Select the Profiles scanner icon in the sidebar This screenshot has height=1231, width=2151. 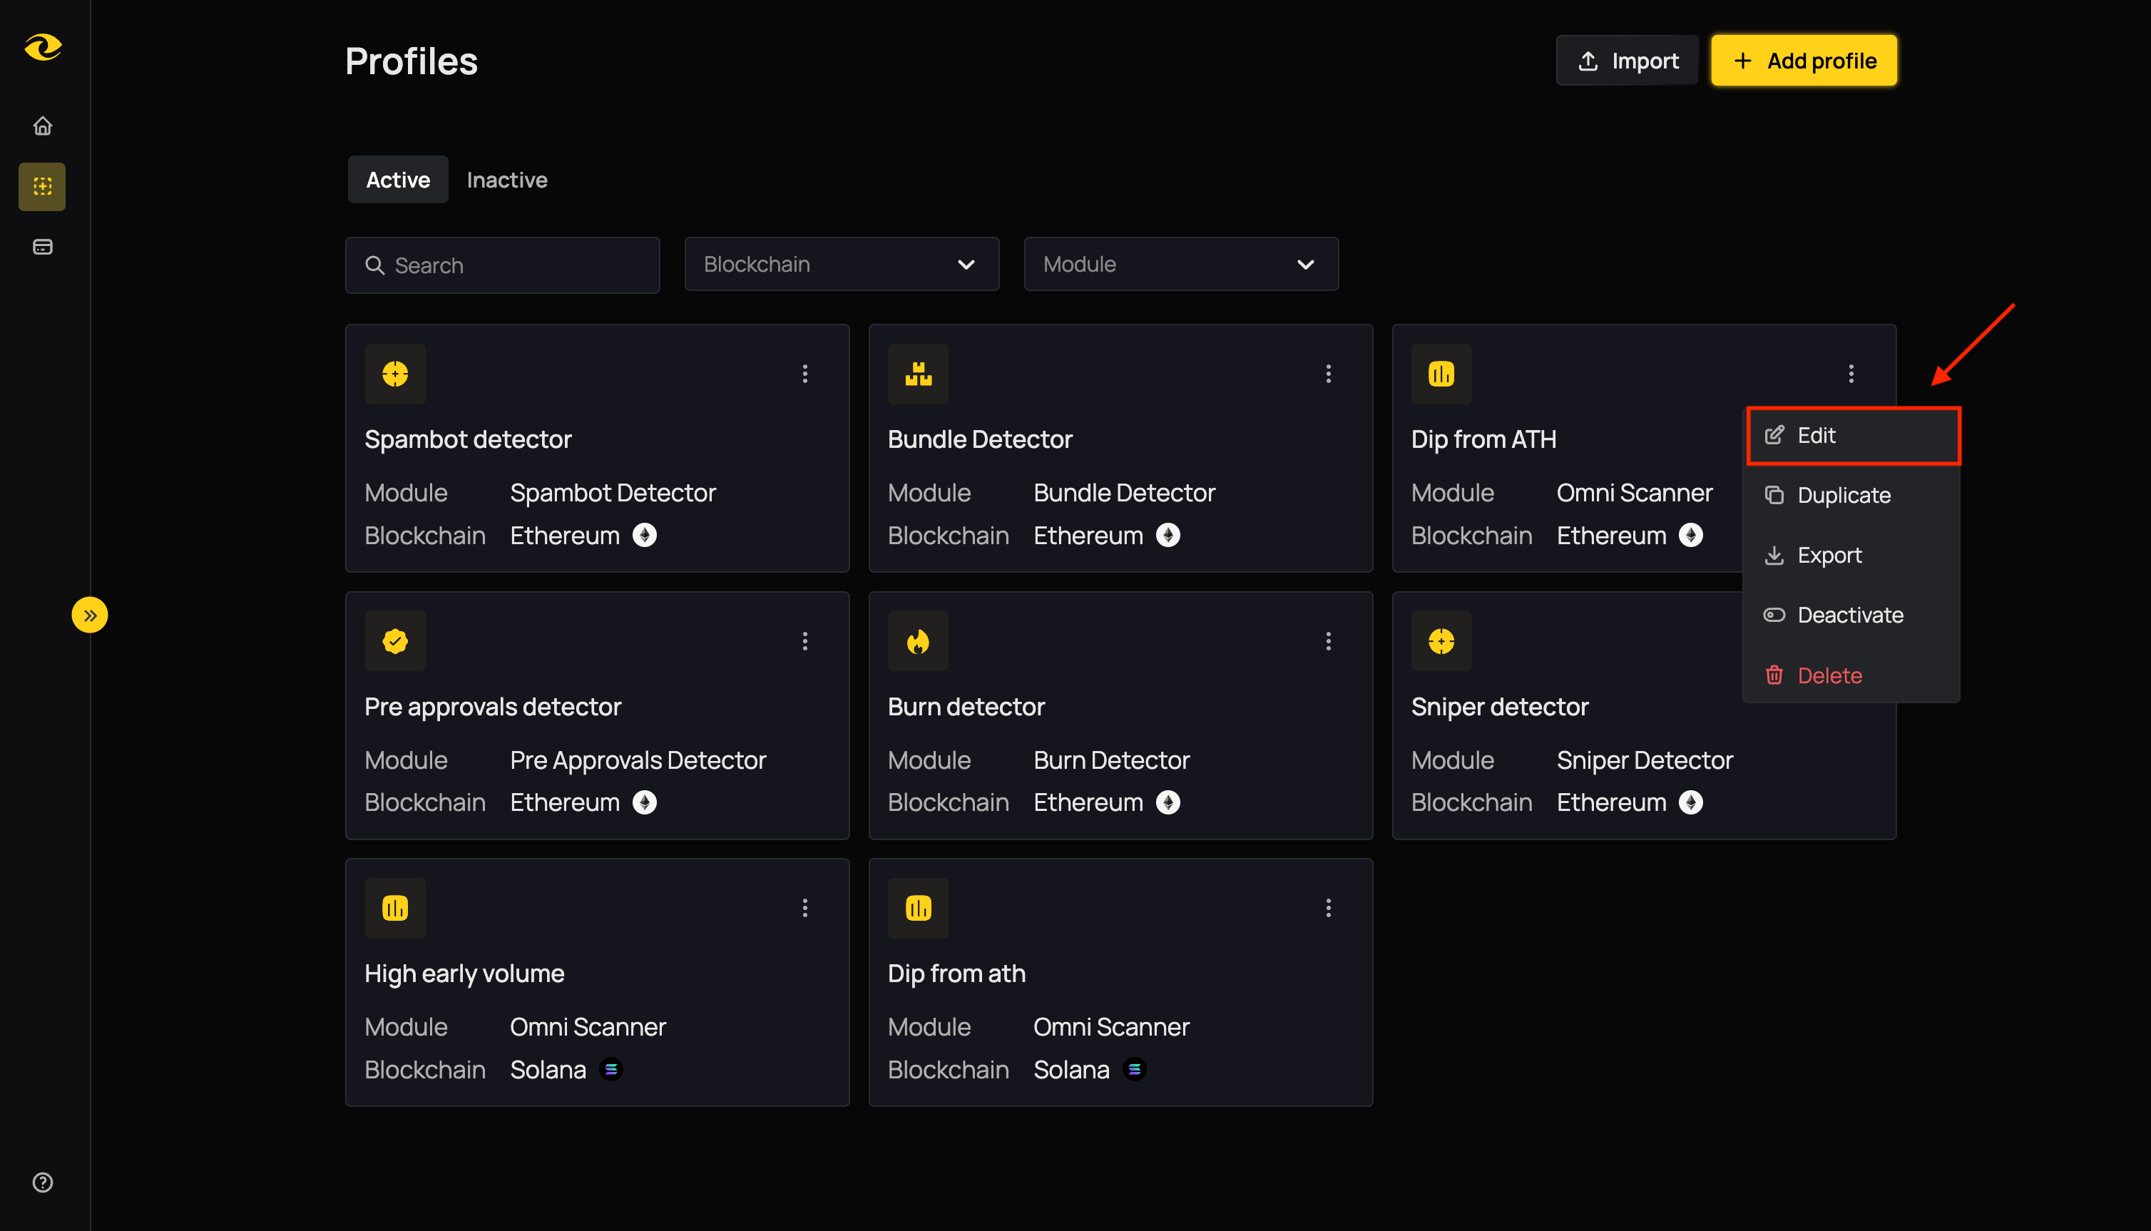41,186
